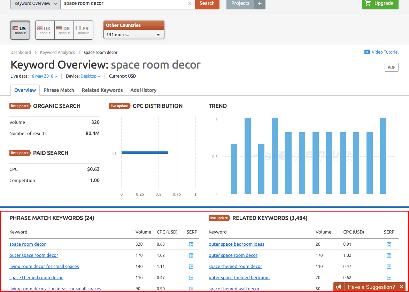The width and height of the screenshot is (409, 292).
Task: Click the search keyword input field
Action: click(124, 3)
